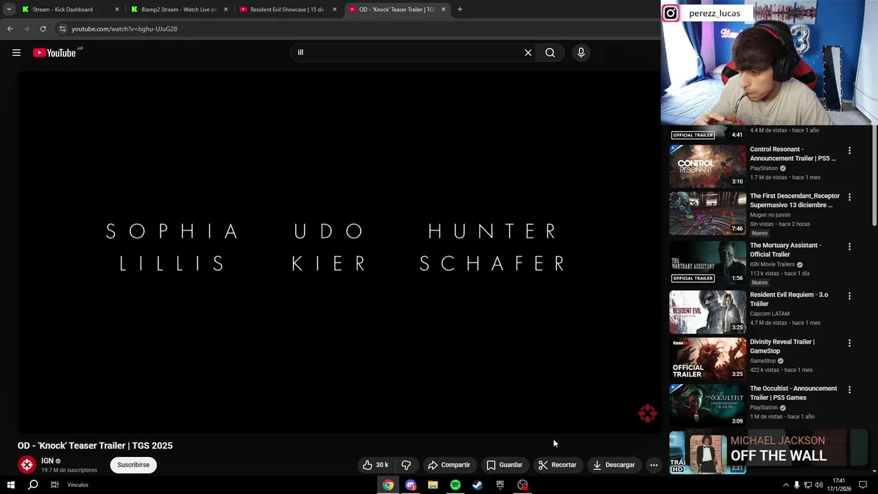Screen dimensions: 878x494
Task: Click the magnifier search button
Action: [x=550, y=53]
